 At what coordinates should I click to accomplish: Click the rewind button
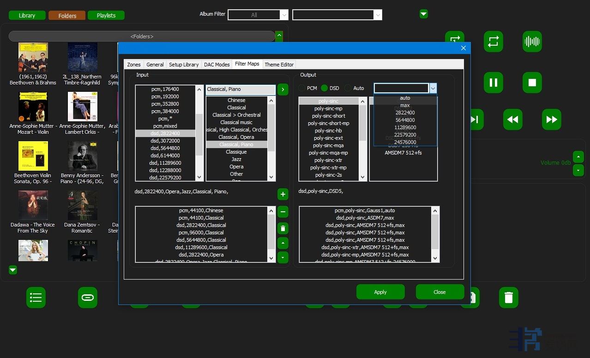click(x=512, y=119)
